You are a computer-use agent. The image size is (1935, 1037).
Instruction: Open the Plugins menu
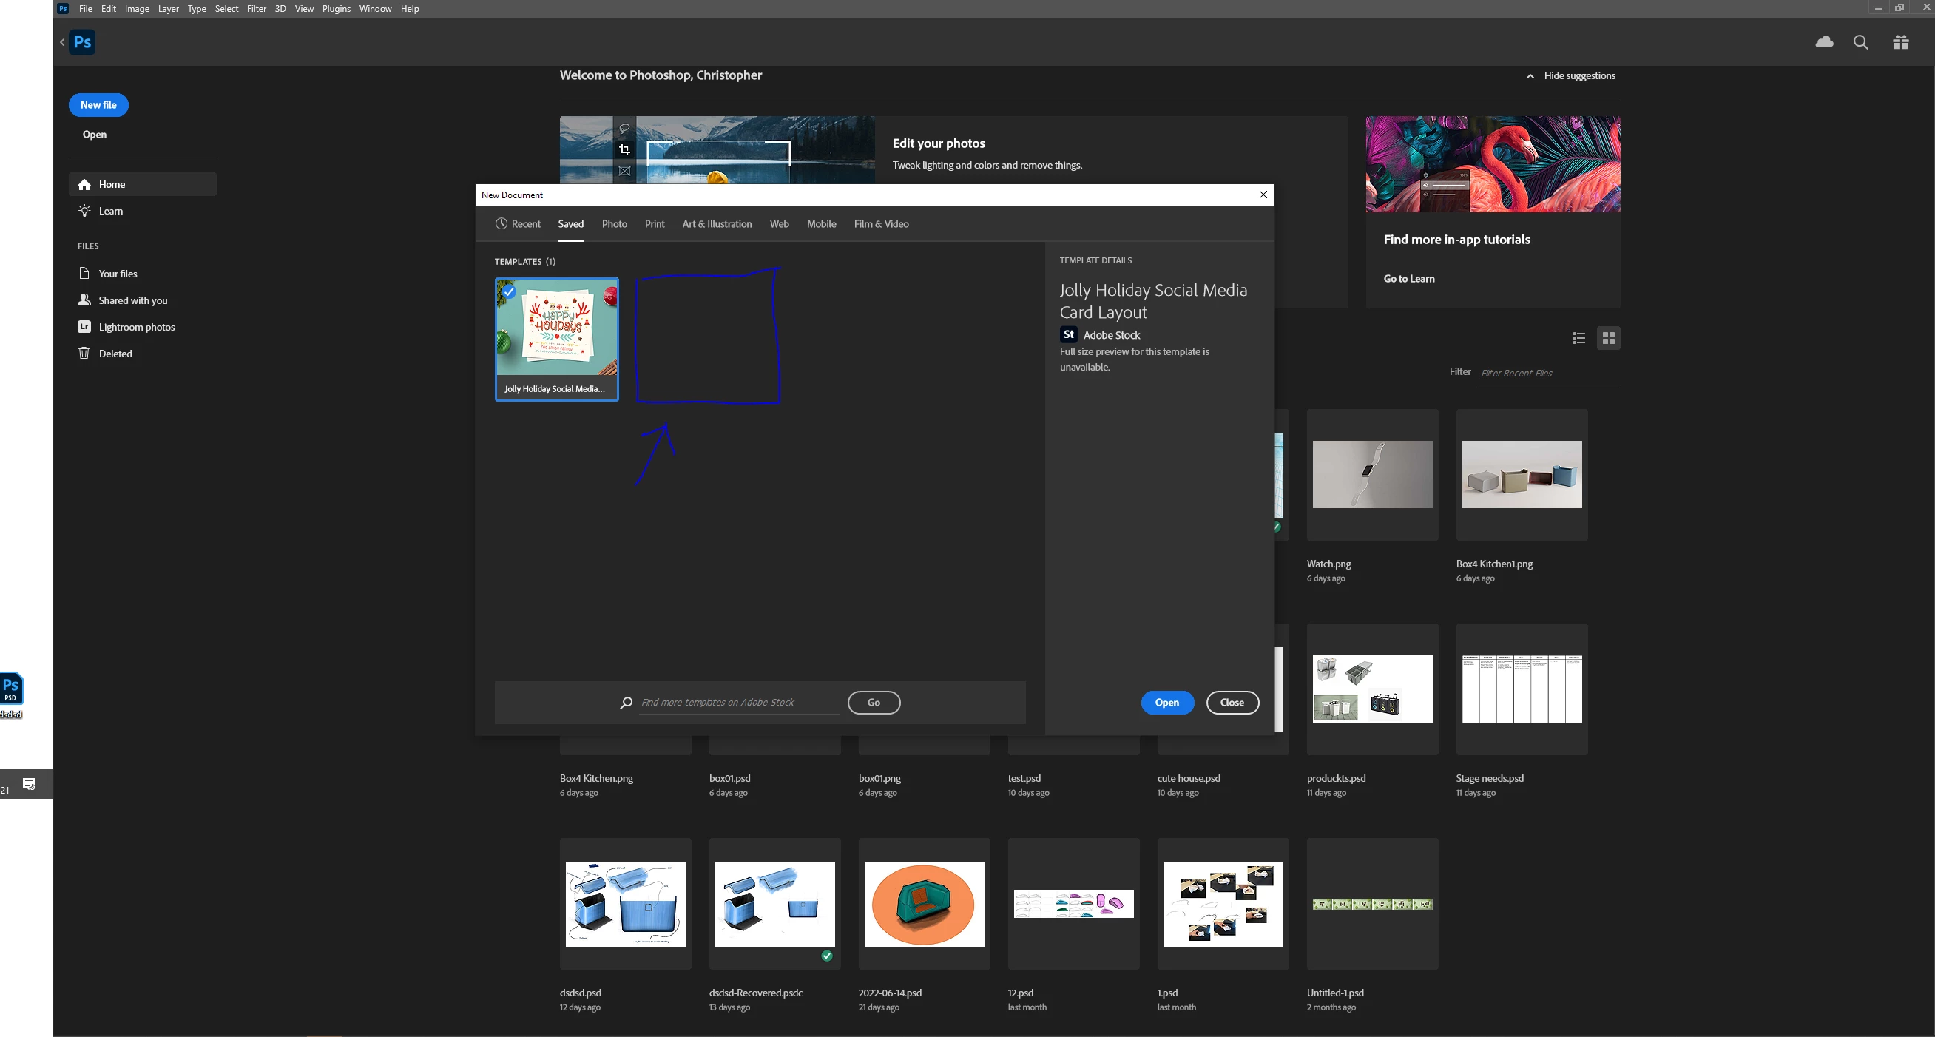[x=336, y=9]
